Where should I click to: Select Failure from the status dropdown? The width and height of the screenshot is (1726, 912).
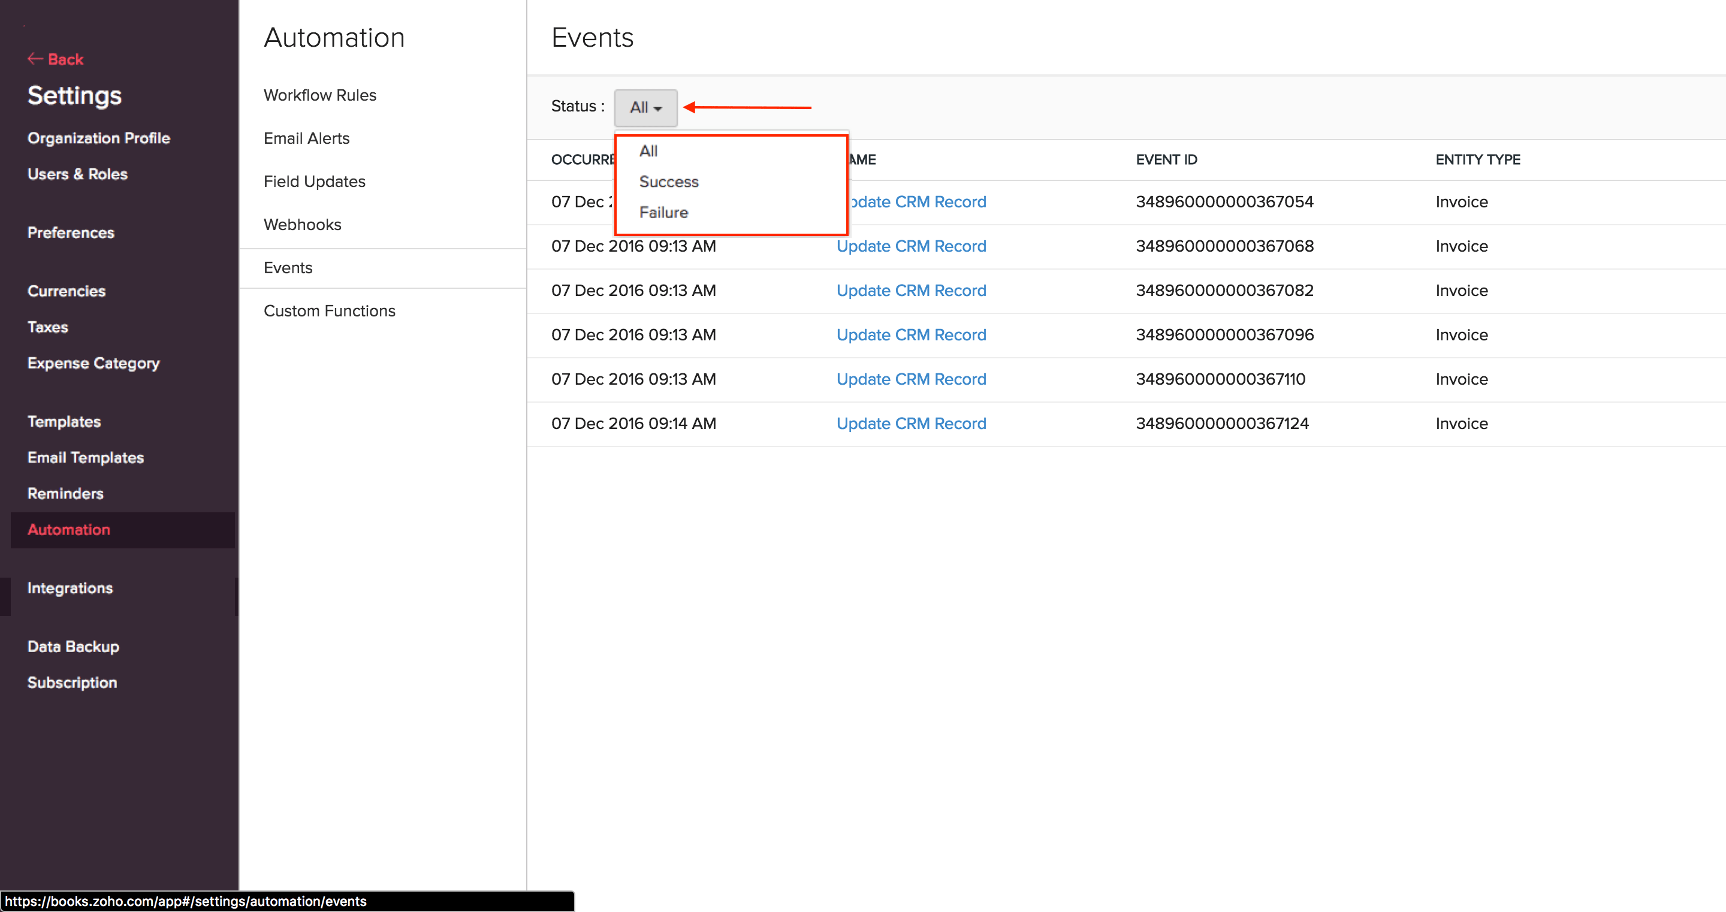(x=663, y=212)
